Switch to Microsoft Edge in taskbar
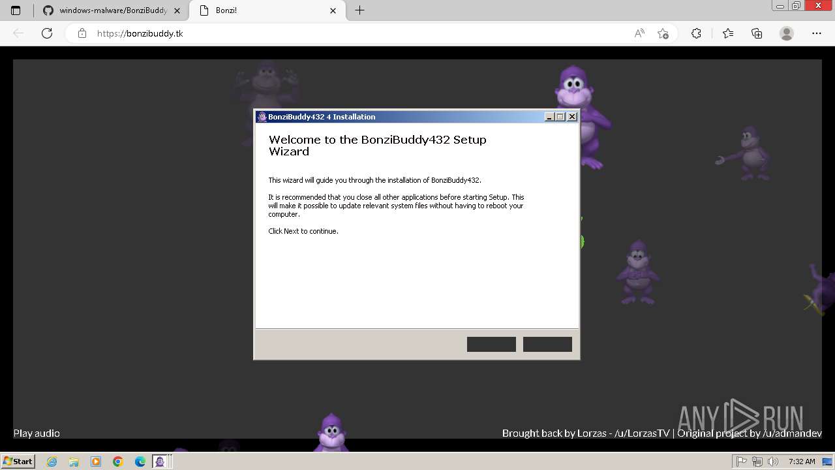 [140, 462]
